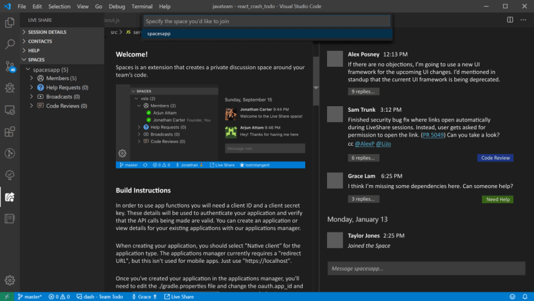
Task: Open the Remote Explorer icon in the activity bar
Action: click(x=10, y=110)
